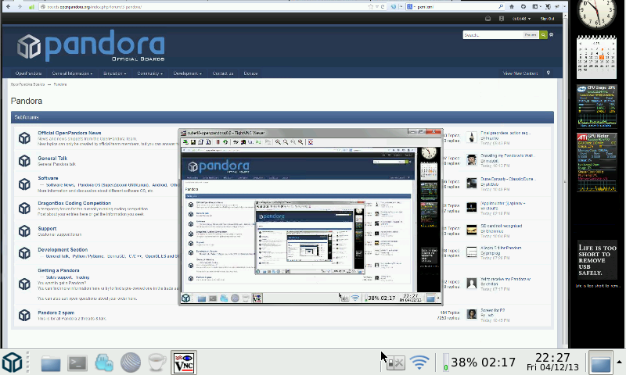
Task: Click Zoom out magnifier in TightVNC Viewer toolbar
Action: tap(286, 142)
